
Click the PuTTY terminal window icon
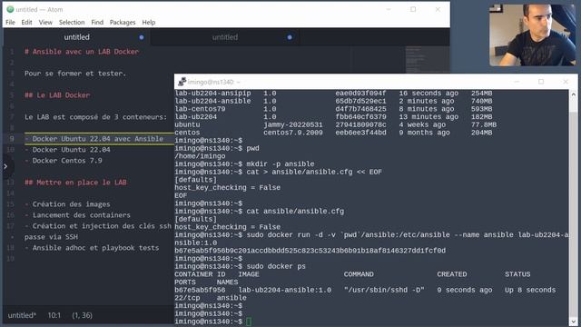coord(182,82)
